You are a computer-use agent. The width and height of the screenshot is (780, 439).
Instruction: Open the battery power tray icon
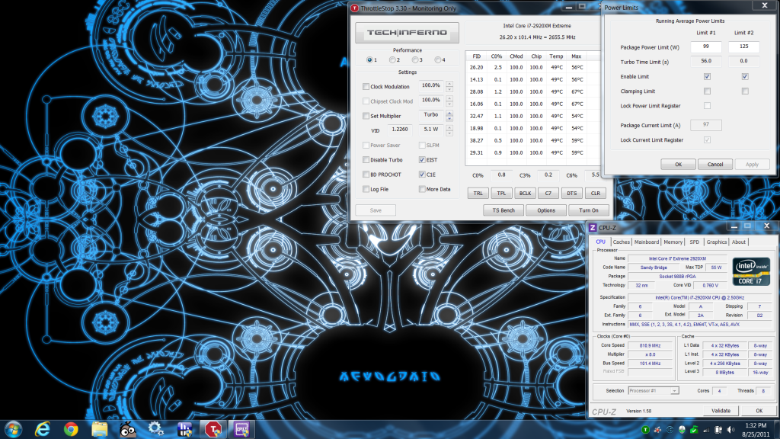click(x=718, y=430)
